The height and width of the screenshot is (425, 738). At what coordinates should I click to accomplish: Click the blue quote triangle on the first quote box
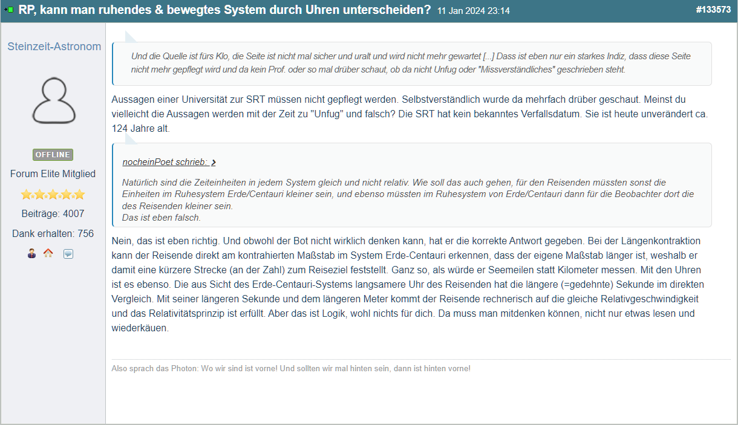128,37
